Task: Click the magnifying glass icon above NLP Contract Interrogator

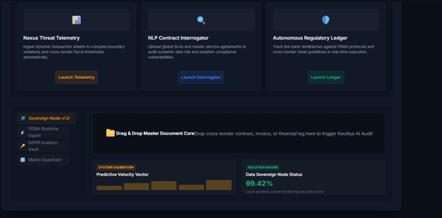Action: [x=201, y=20]
